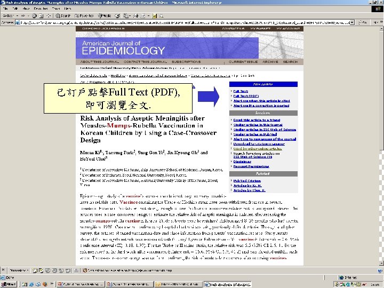The height and width of the screenshot is (288, 384).
Task: Click the History toolbar icon
Action: (x=117, y=15)
